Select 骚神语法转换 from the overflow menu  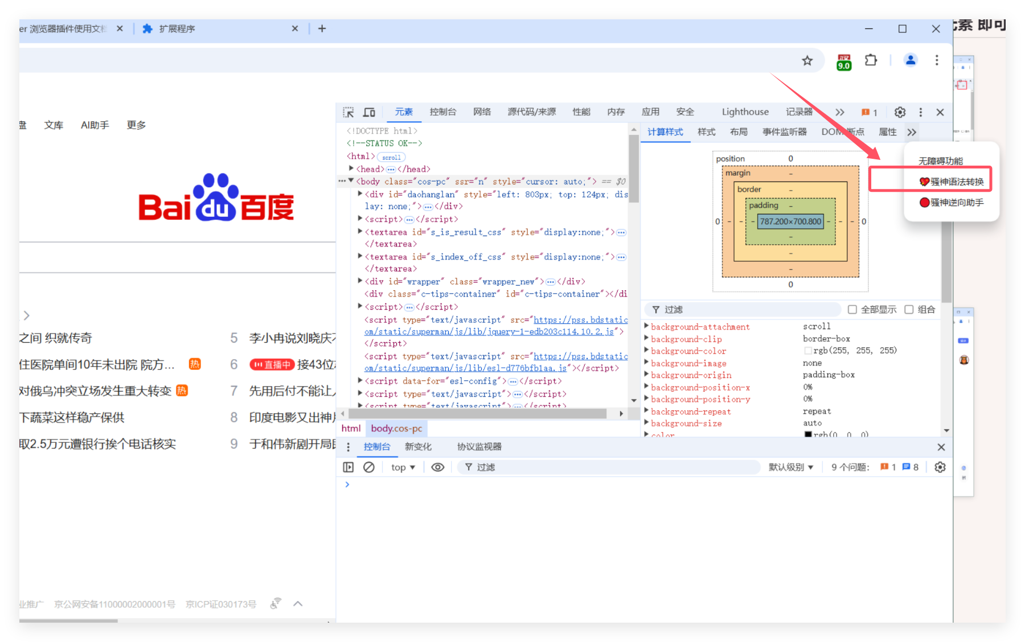[x=952, y=182]
